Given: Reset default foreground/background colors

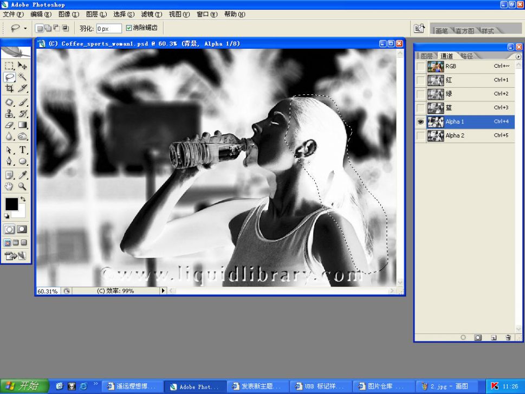Looking at the screenshot, I should (x=7, y=216).
